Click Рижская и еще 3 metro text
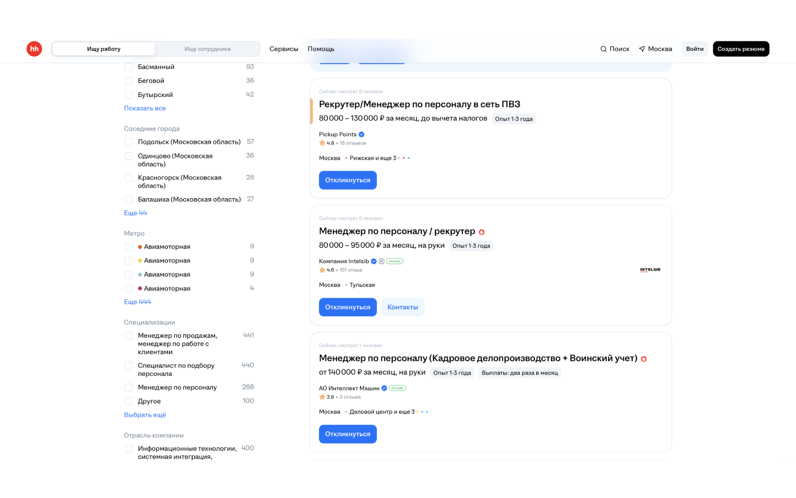The image size is (796, 498). tap(373, 158)
